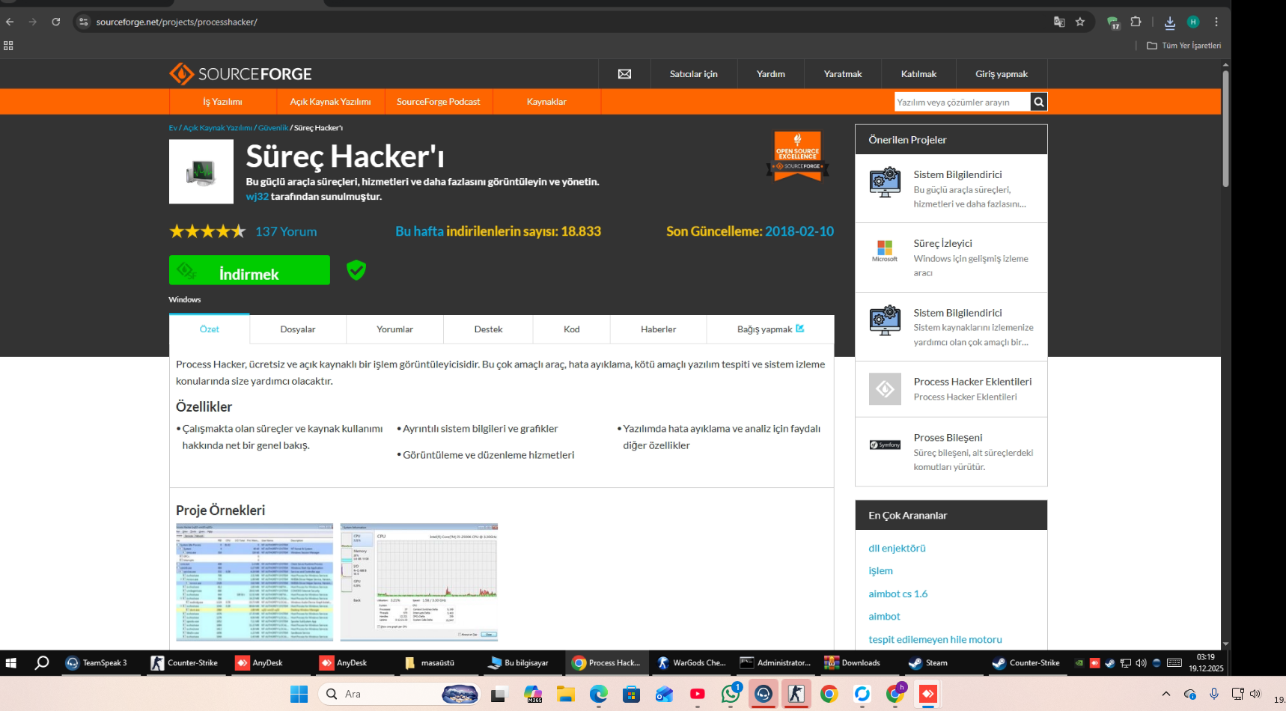
Task: Switch to the Destek tab
Action: (488, 329)
